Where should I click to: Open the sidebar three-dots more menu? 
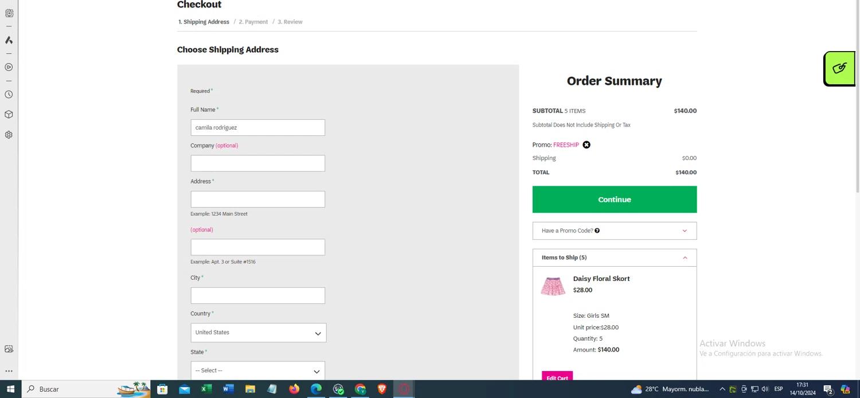[9, 371]
